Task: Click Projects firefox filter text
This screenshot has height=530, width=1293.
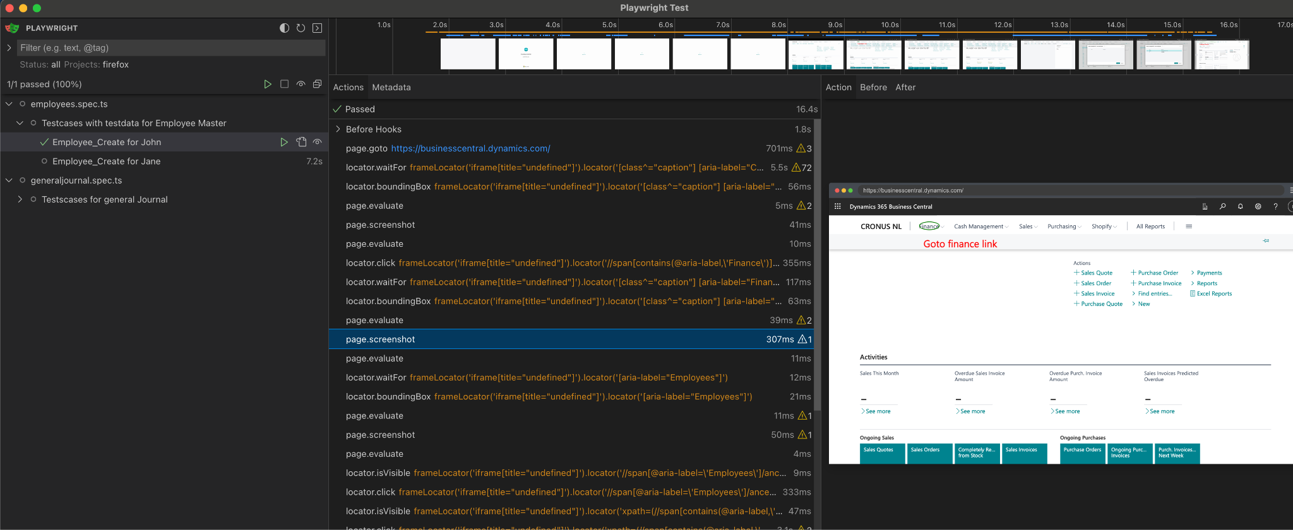Action: coord(96,64)
